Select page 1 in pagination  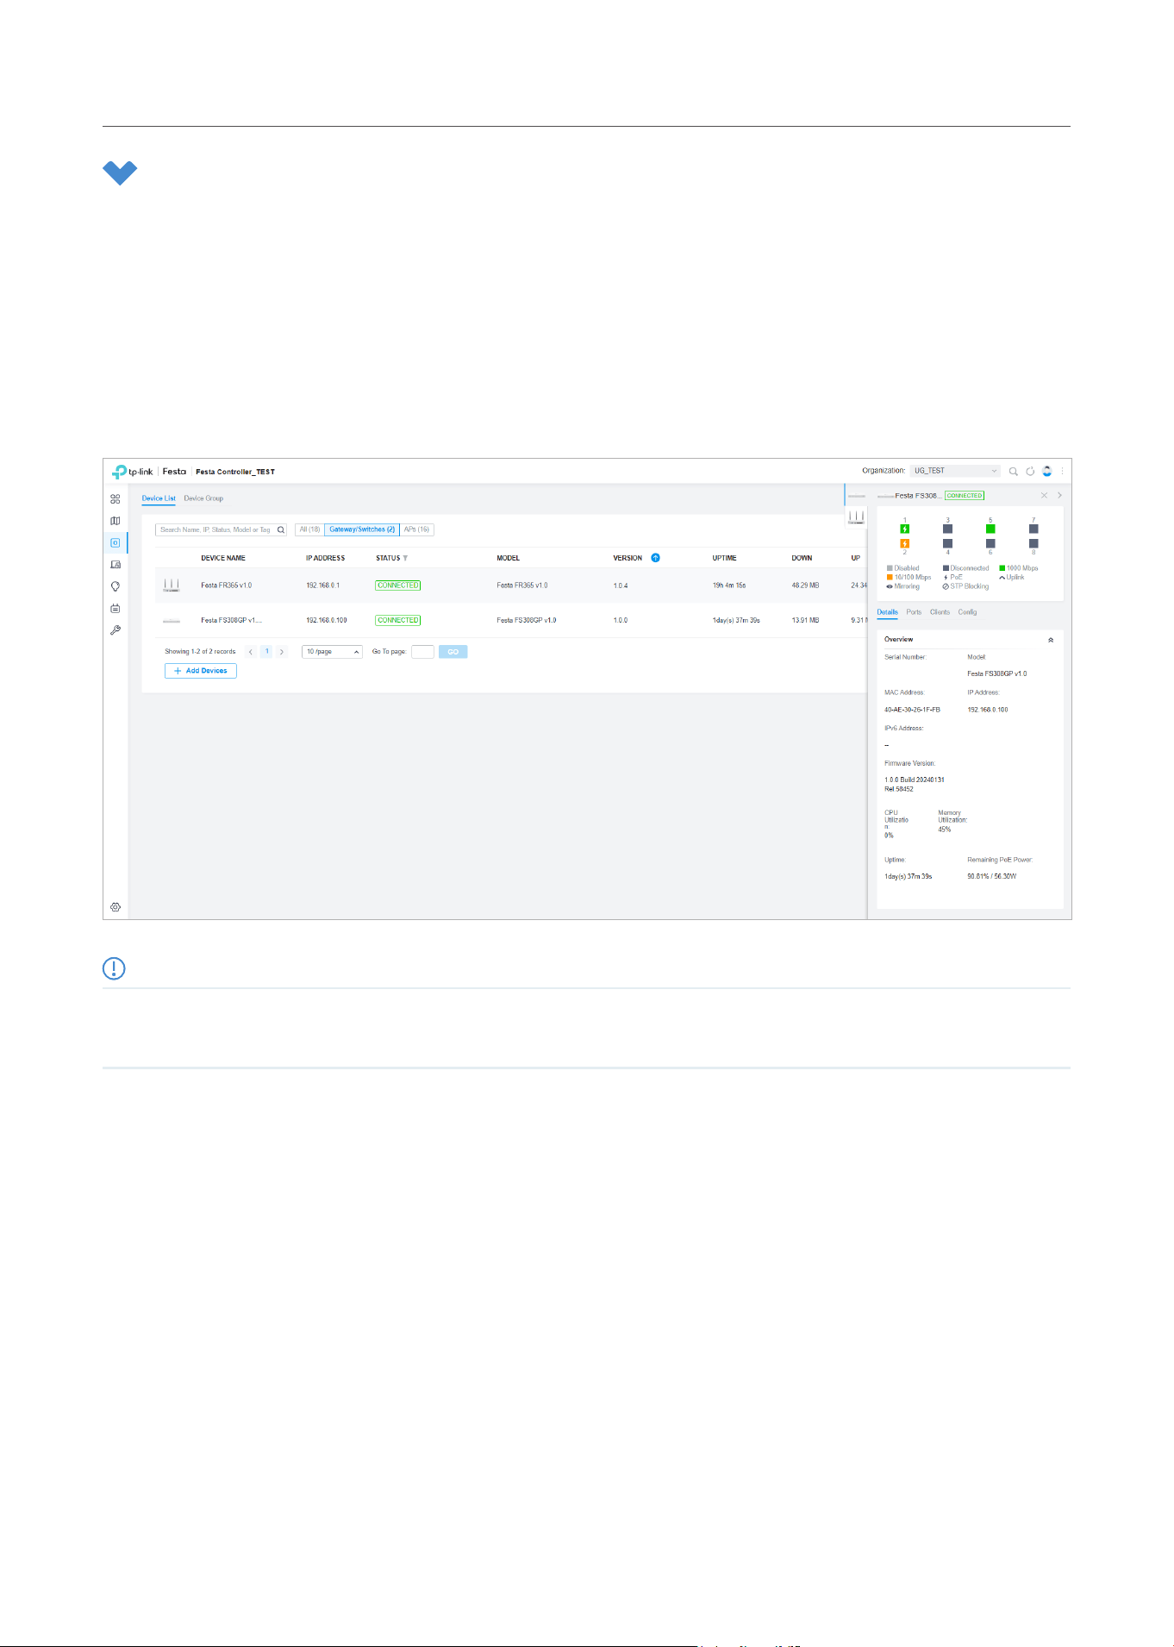(267, 652)
